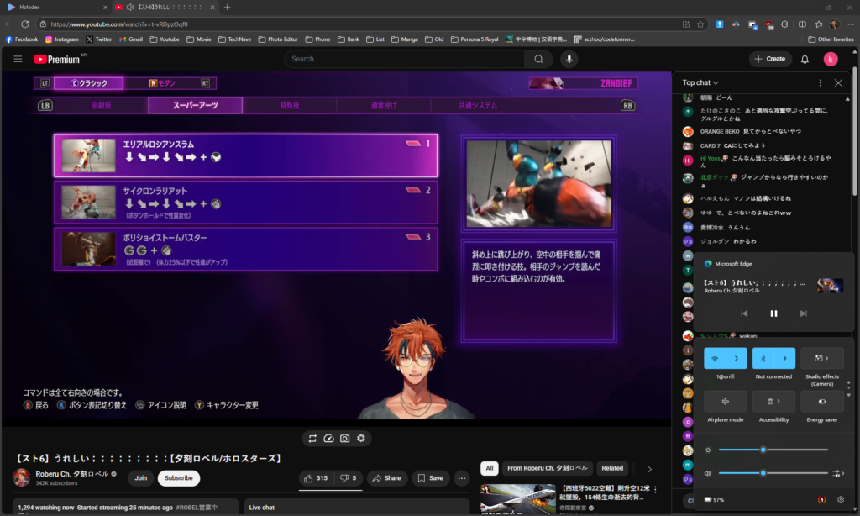Click the Create button
The width and height of the screenshot is (860, 516).
(x=770, y=59)
